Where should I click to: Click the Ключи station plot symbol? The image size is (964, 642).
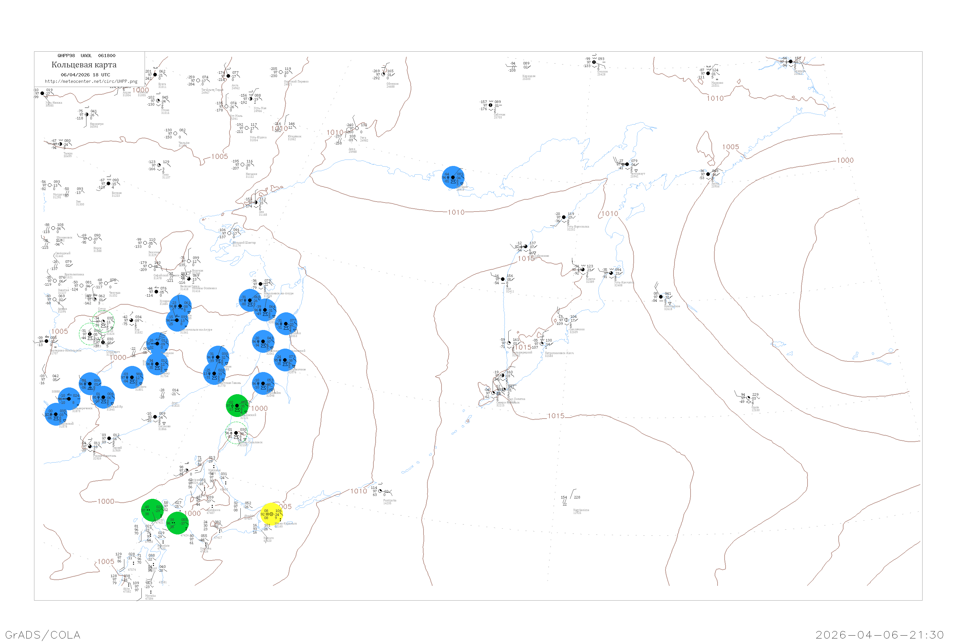pos(583,269)
